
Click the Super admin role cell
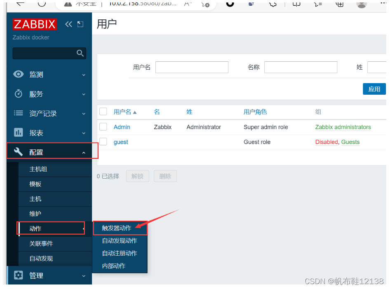tap(265, 127)
